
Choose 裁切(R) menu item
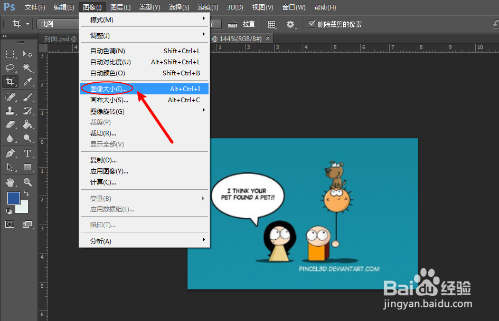point(145,133)
